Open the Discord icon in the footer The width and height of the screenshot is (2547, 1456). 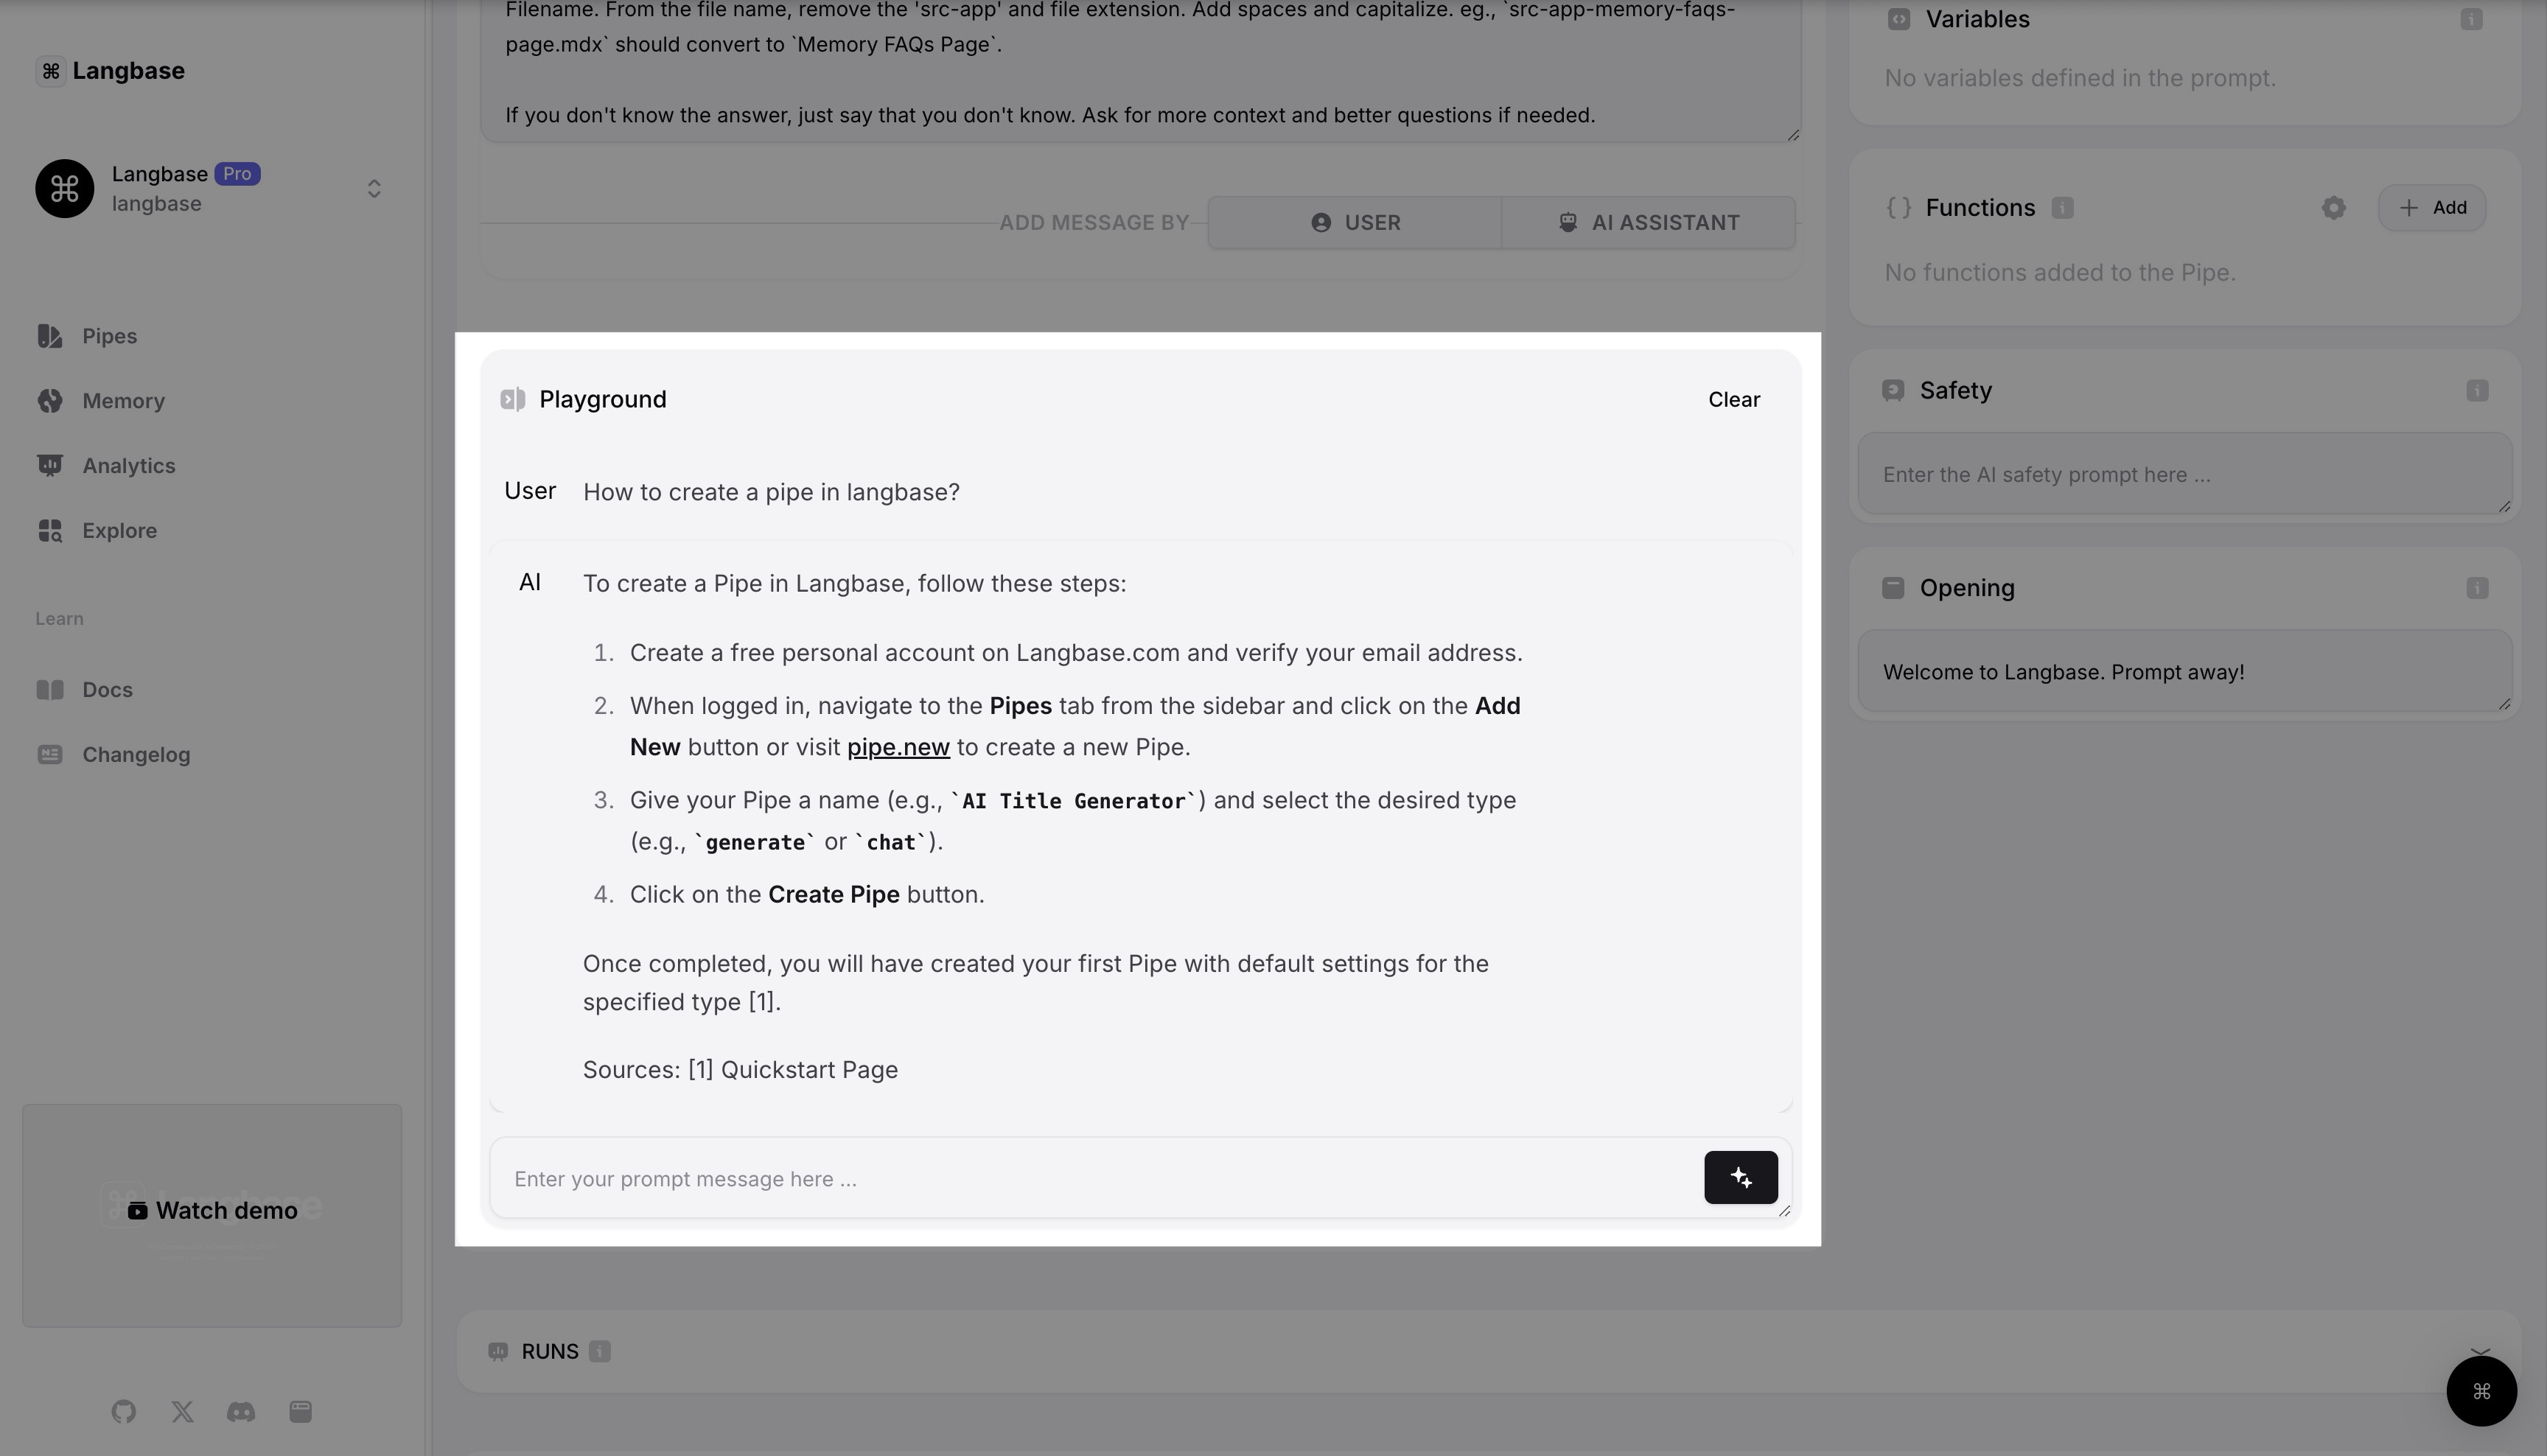240,1412
